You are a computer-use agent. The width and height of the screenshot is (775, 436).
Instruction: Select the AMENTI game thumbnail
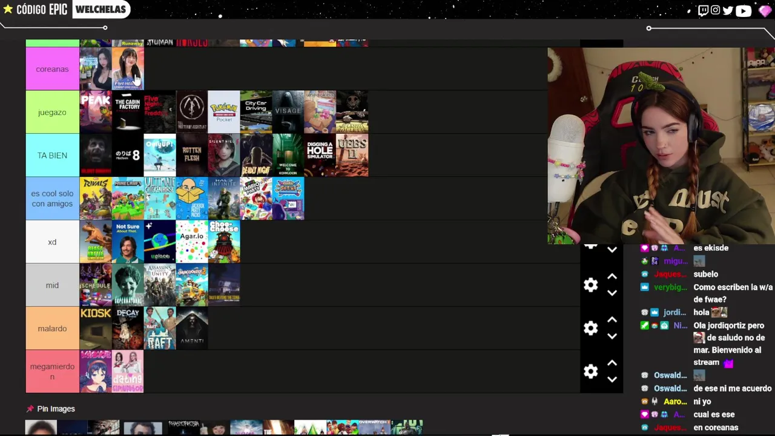[x=192, y=328]
